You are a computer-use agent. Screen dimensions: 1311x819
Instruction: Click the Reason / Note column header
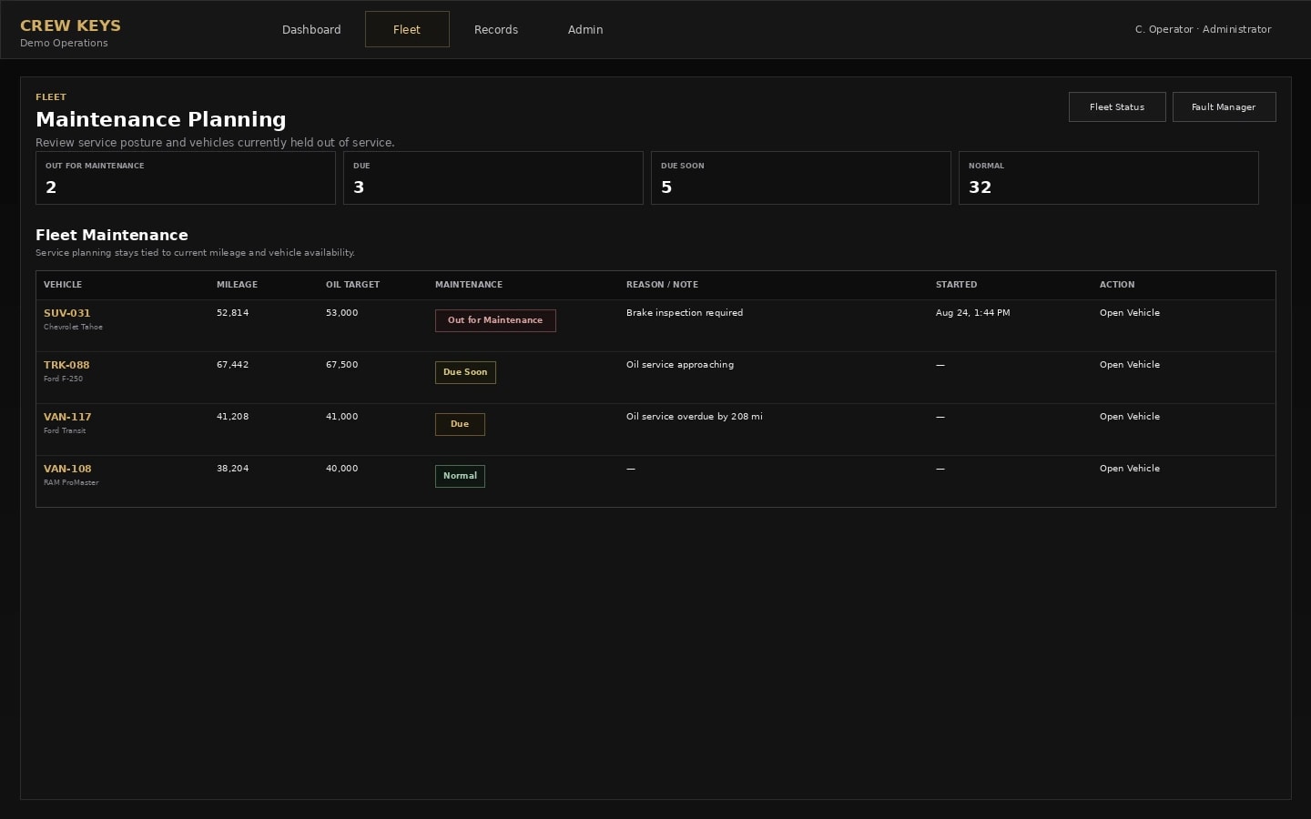662,285
